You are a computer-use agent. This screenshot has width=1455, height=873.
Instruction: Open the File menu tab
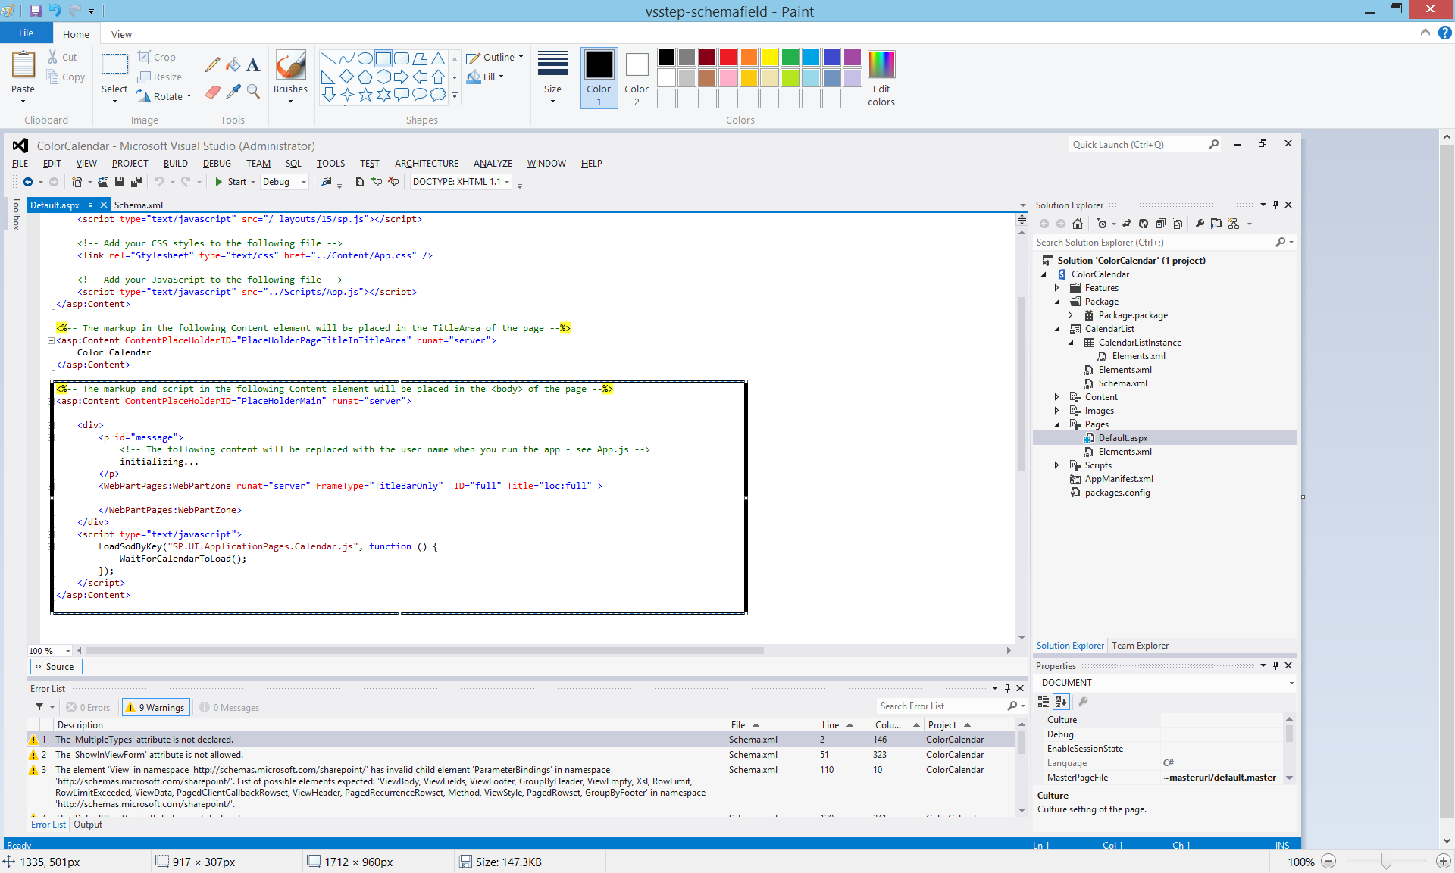pyautogui.click(x=27, y=33)
